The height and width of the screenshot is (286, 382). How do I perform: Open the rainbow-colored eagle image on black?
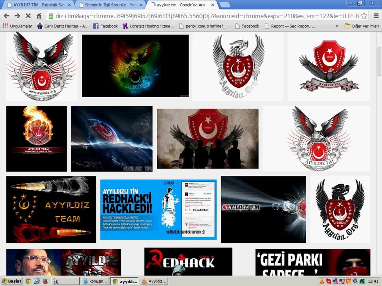[x=135, y=66]
